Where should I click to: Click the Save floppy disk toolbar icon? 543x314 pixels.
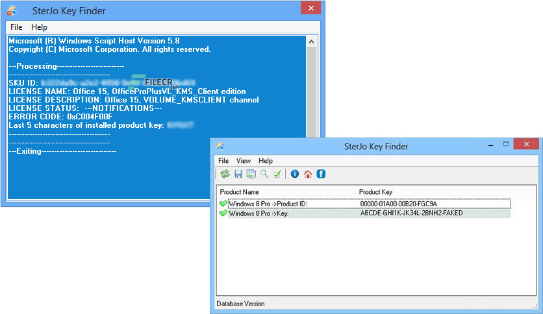tap(238, 174)
